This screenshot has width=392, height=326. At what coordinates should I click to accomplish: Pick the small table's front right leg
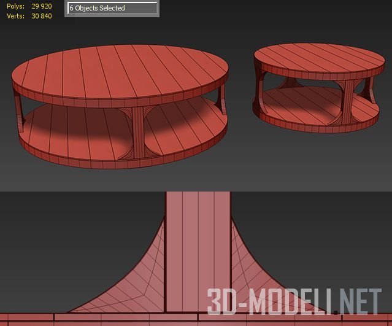[x=348, y=99]
